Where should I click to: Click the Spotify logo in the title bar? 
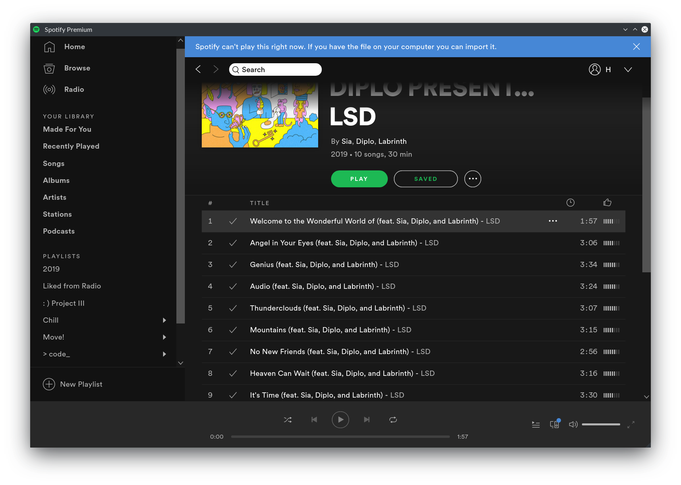[x=36, y=29]
